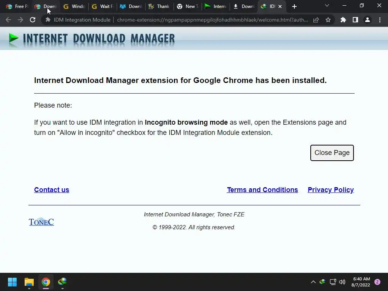388x291 pixels.
Task: Switch to the second tab labeled Downl
Action: pyautogui.click(x=45, y=6)
